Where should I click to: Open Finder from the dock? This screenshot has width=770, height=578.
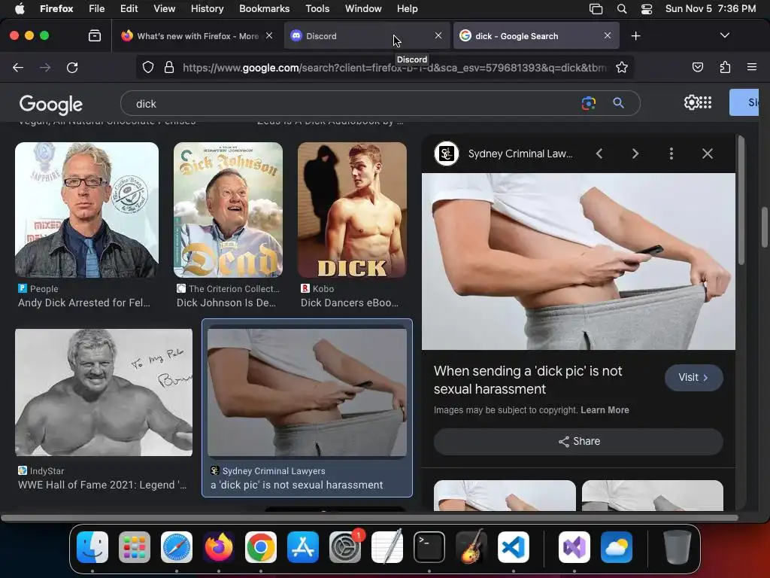coord(92,547)
